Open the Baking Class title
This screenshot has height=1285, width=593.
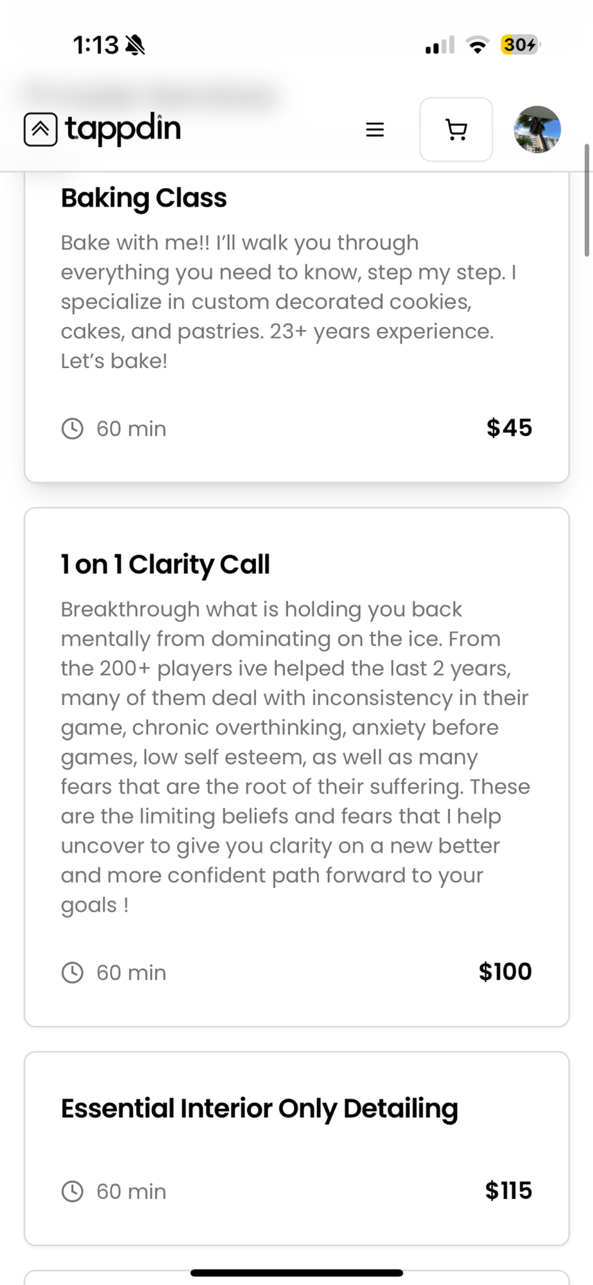144,198
